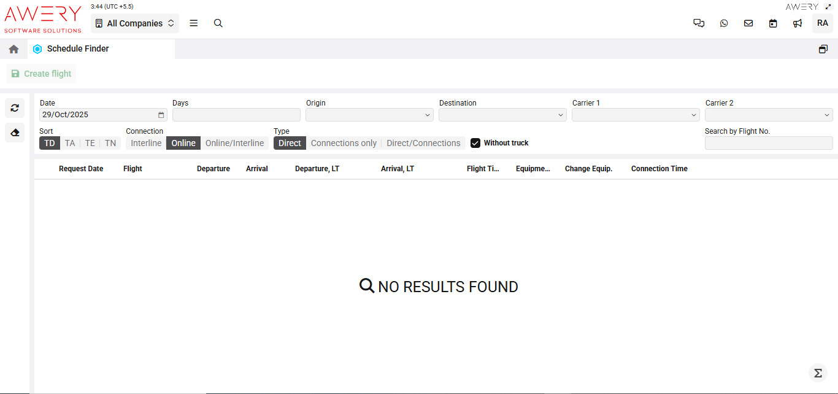Click the refresh icon in left sidebar
The image size is (838, 394).
coord(15,108)
